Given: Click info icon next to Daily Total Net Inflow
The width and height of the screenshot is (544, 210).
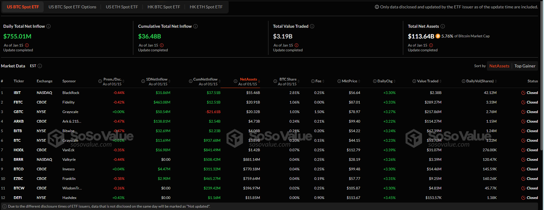Looking at the screenshot, I should pos(48,26).
